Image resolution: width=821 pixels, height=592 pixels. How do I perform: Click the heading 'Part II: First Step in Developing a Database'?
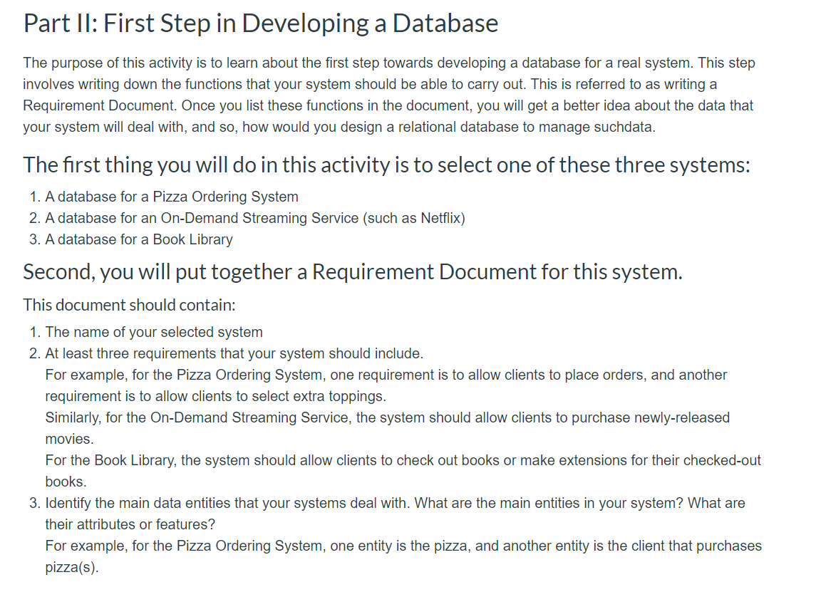[x=260, y=22]
